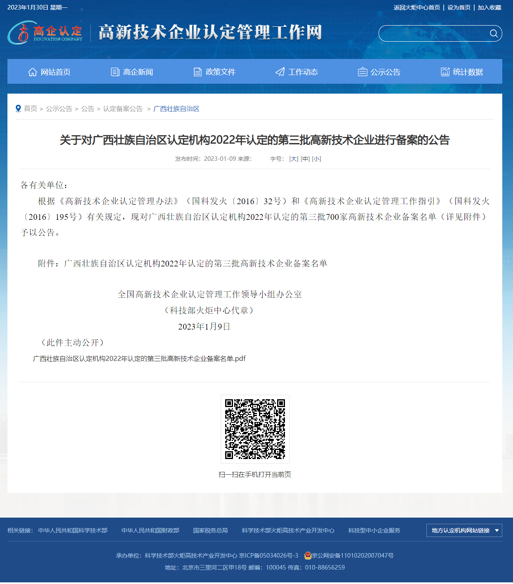
Task: Click 加入收藏 in the top bar
Action: pos(489,7)
